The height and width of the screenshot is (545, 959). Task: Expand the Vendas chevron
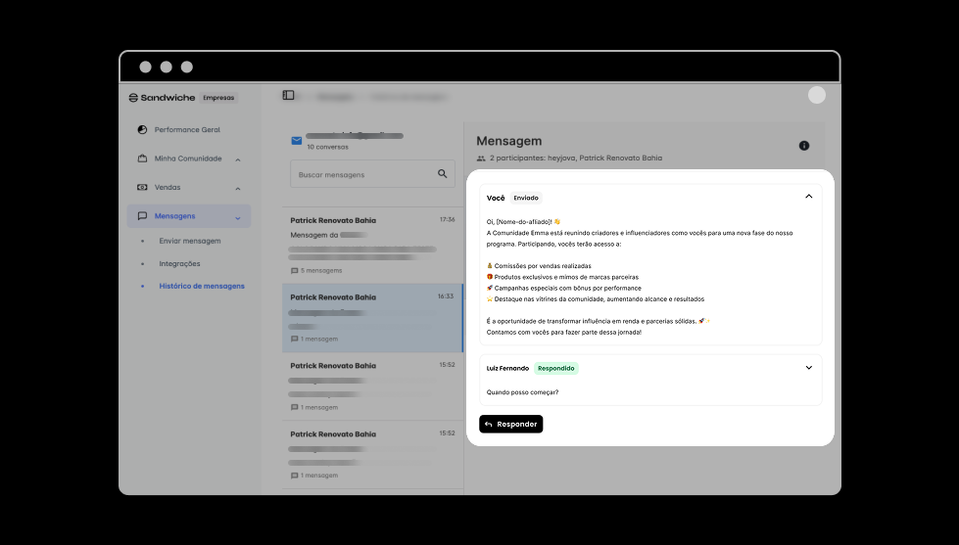coord(238,188)
